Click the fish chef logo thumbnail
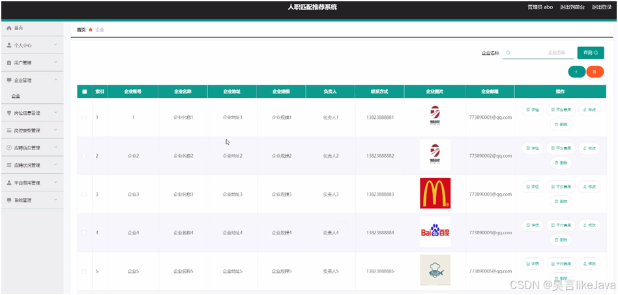This screenshot has width=618, height=295. 435,270
